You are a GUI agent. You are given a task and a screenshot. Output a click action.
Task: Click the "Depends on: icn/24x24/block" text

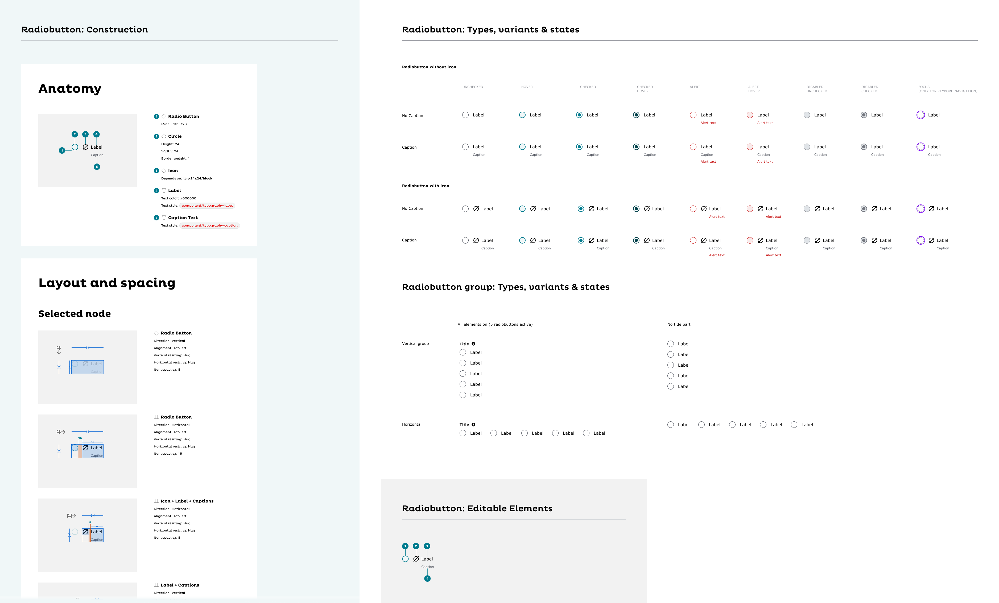point(187,179)
